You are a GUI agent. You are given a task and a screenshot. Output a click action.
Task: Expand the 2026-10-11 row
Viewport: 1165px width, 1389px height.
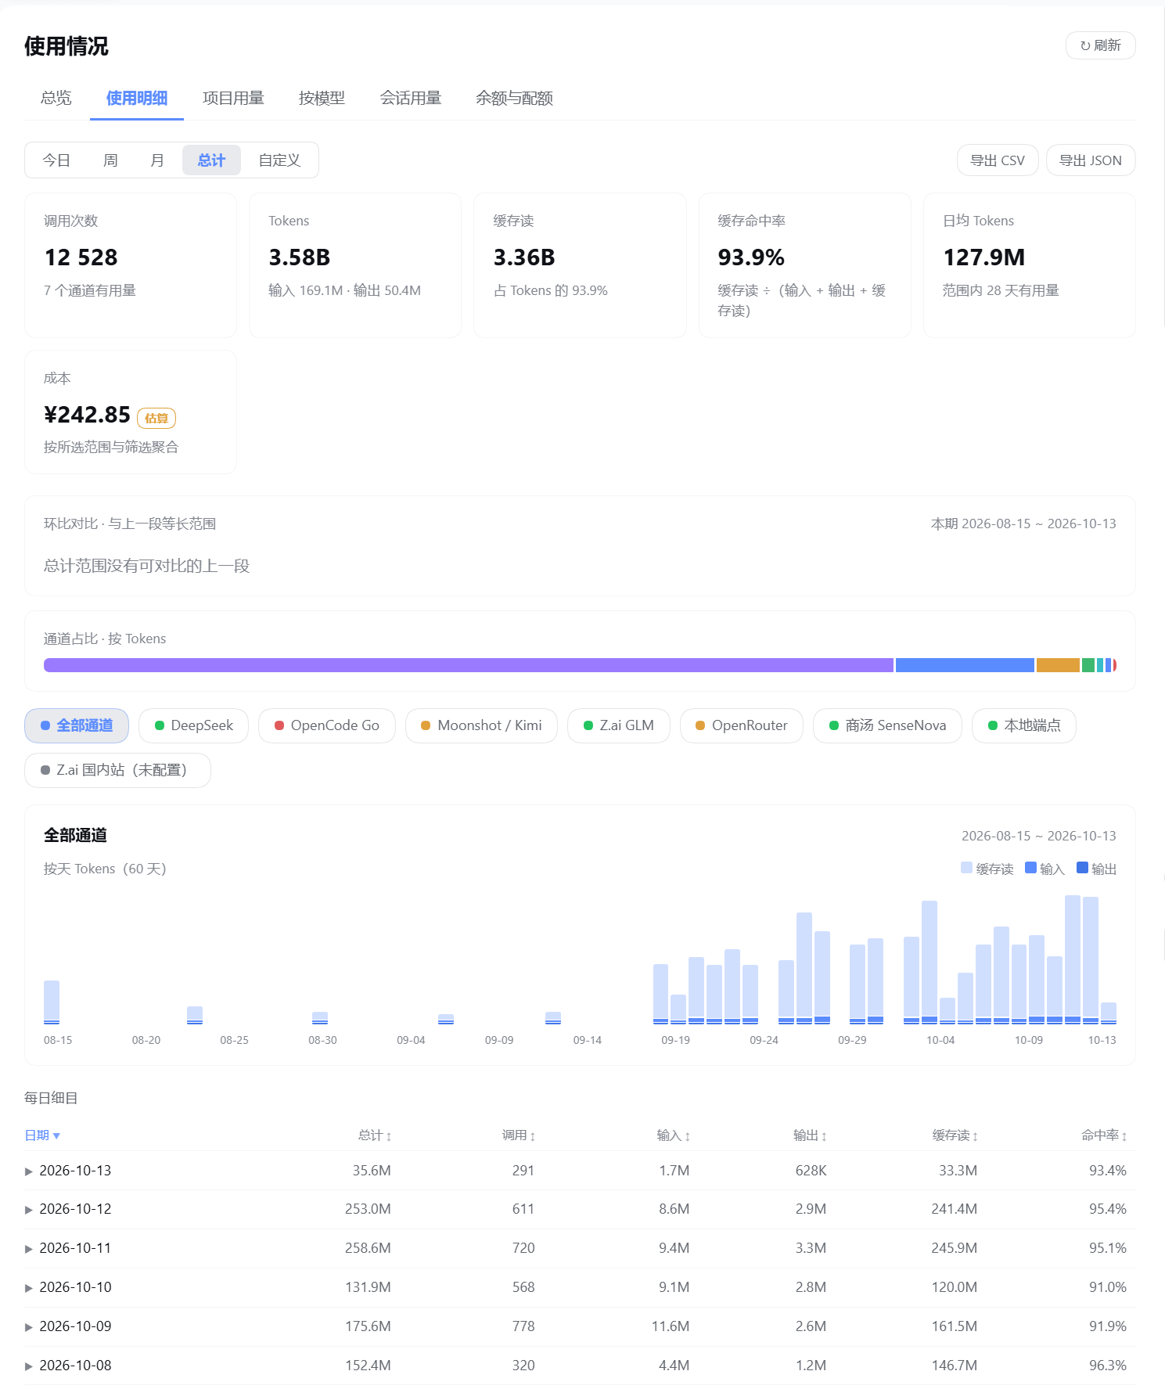tap(29, 1249)
